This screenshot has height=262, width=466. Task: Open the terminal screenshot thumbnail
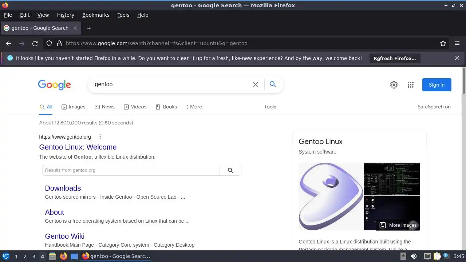(392, 179)
